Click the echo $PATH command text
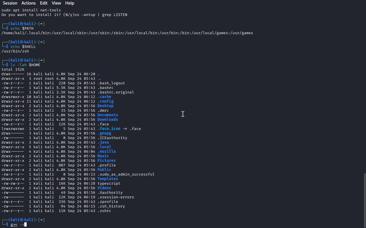 [22, 28]
